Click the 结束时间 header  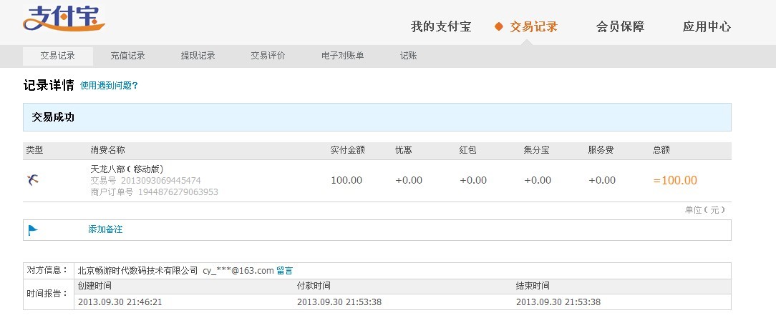[533, 286]
